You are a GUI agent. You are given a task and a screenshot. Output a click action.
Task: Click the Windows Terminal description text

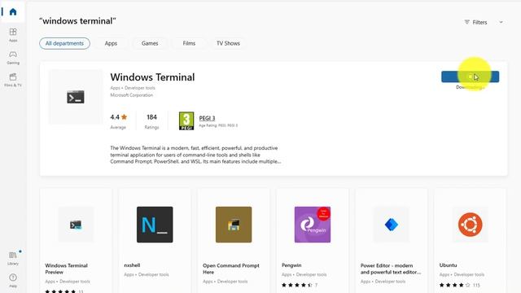click(x=195, y=155)
